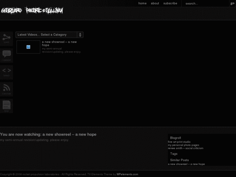Screen dimensions: 236x177
Task: Click the go search button
Action: point(232,3)
